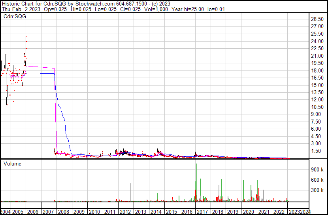Click the 'Lo=0.025' low value

tap(106, 9)
